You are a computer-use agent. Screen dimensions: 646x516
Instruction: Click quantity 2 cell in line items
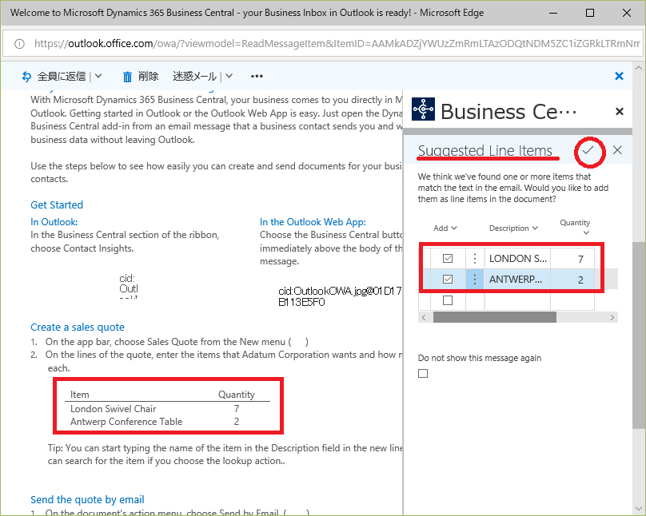tap(572, 280)
